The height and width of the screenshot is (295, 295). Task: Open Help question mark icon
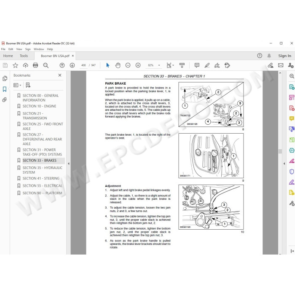point(260,56)
